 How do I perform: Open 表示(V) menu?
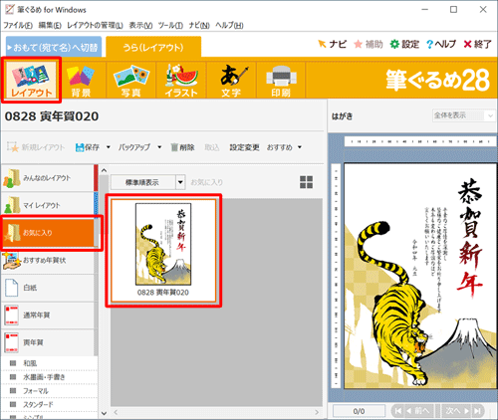140,25
